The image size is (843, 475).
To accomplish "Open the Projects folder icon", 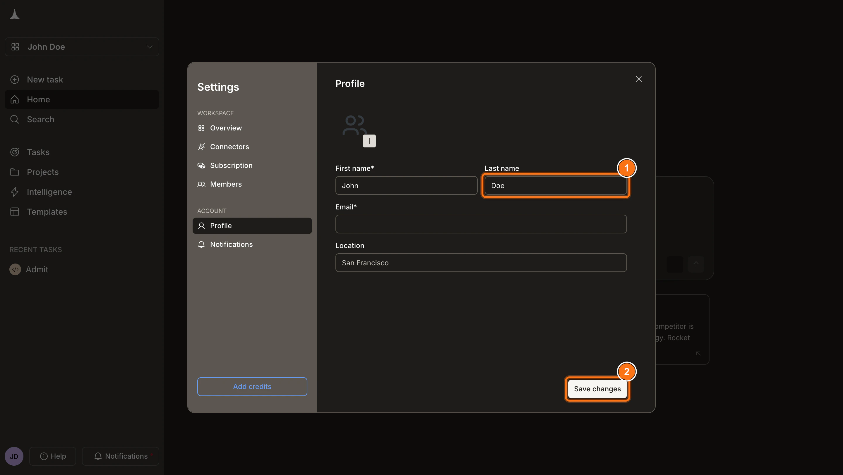I will [x=15, y=172].
